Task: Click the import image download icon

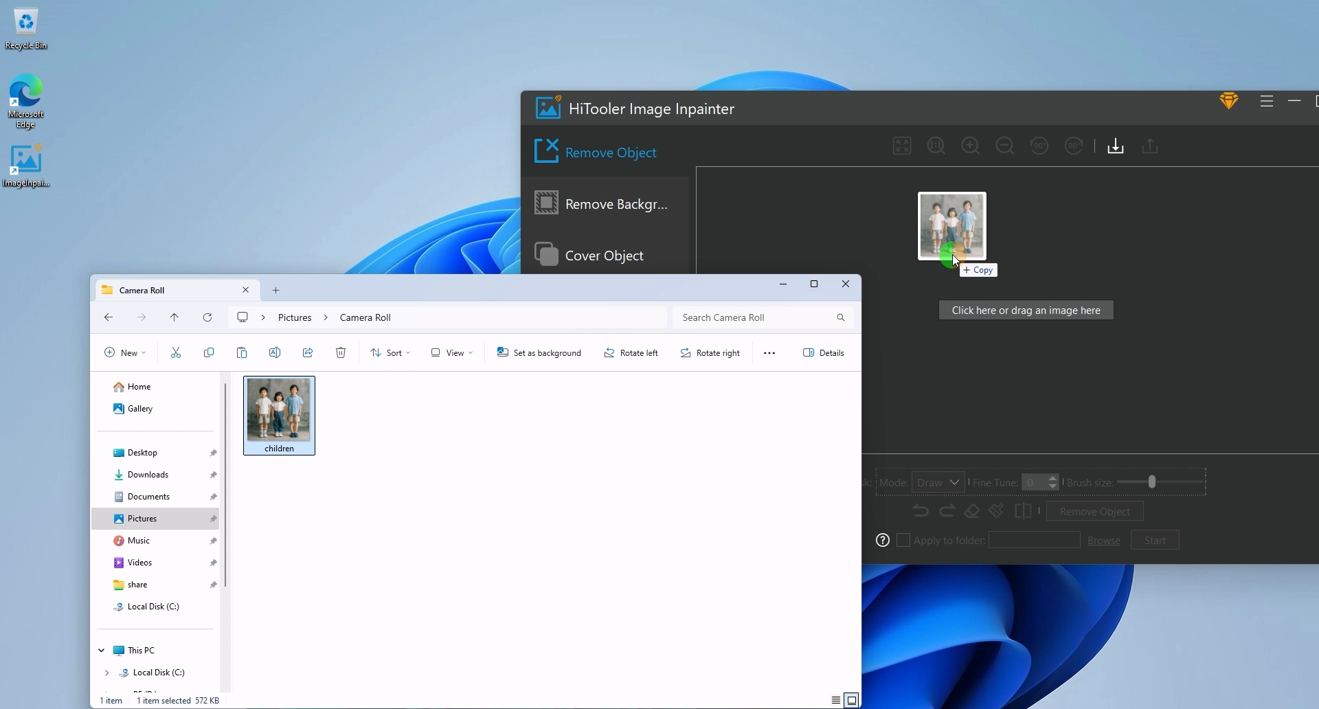Action: coord(1116,146)
